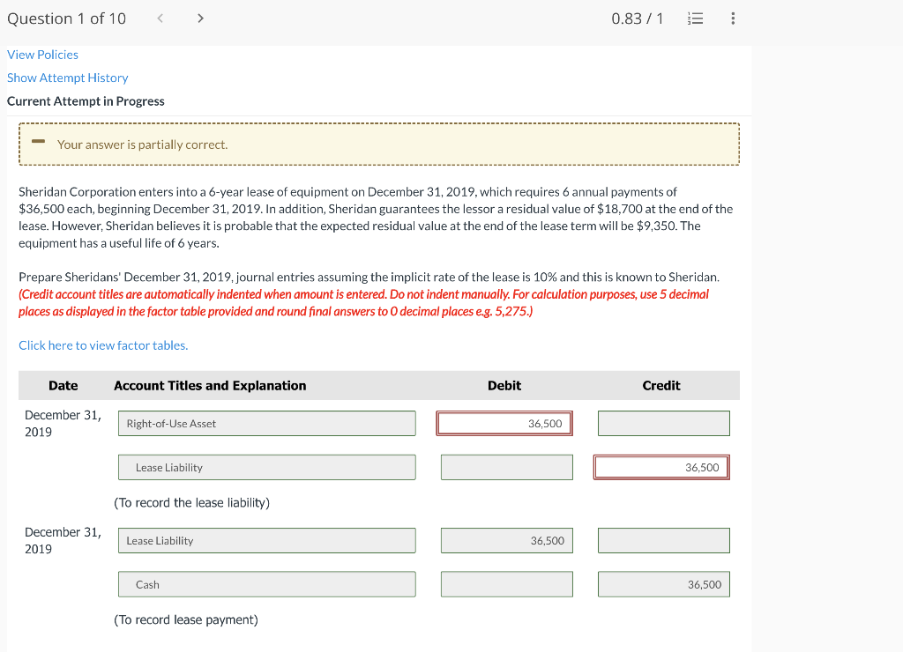Click '(To record lease payment)' explanation
Image resolution: width=903 pixels, height=652 pixels.
(186, 619)
